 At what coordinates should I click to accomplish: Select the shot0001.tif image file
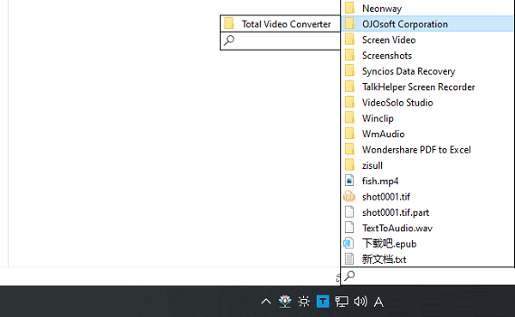pyautogui.click(x=427, y=197)
